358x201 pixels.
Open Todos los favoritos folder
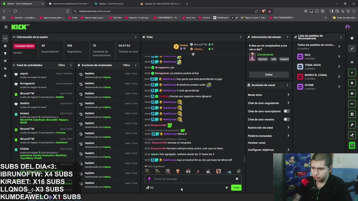[344, 18]
